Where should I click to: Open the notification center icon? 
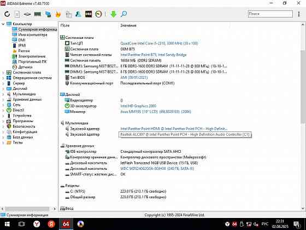(297, 224)
